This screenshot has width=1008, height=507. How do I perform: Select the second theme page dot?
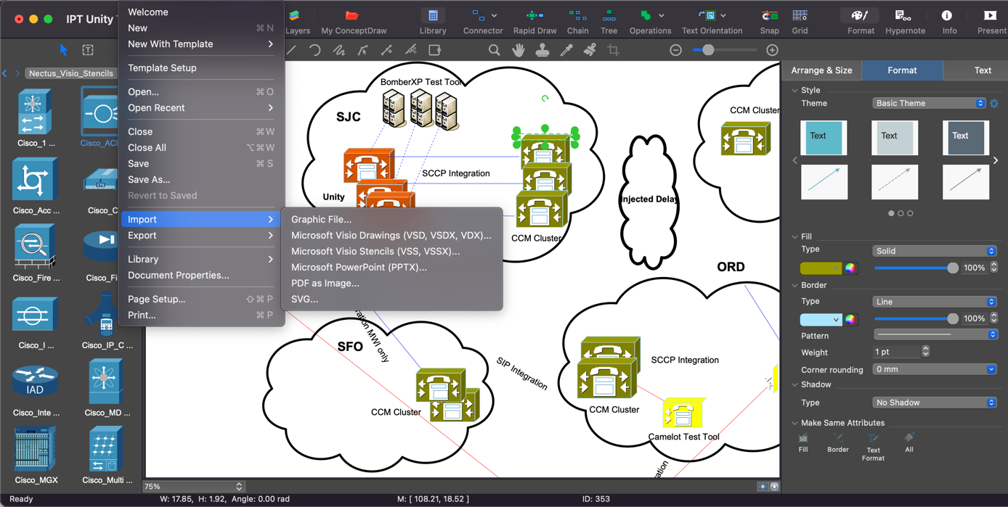click(x=901, y=213)
